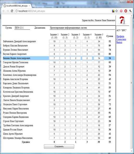Click the Сохранить button
This screenshot has height=154, width=134.
pos(59,146)
